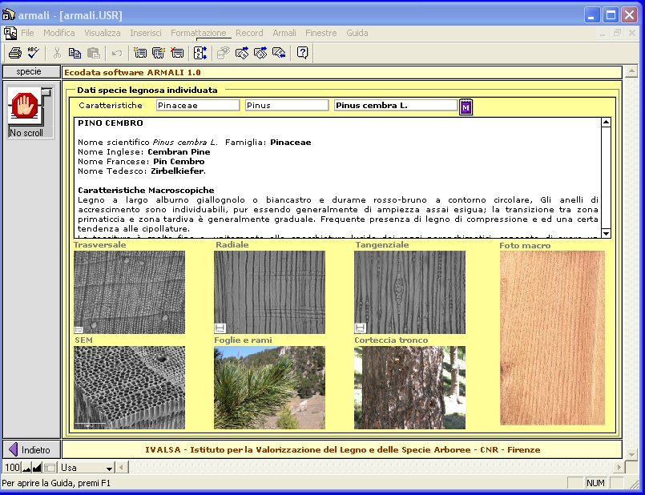The height and width of the screenshot is (495, 645).
Task: Click the 100 zoom percentage button
Action: click(12, 468)
